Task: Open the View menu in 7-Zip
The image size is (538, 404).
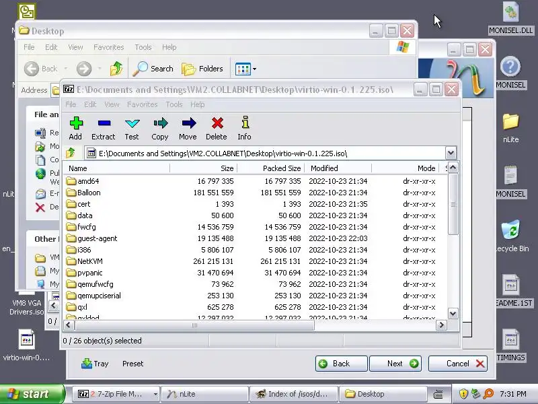Action: (112, 104)
